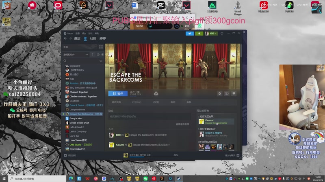This screenshot has height=182, width=325.
Task: Switch to Big Picture mode icon
Action: 222,34
